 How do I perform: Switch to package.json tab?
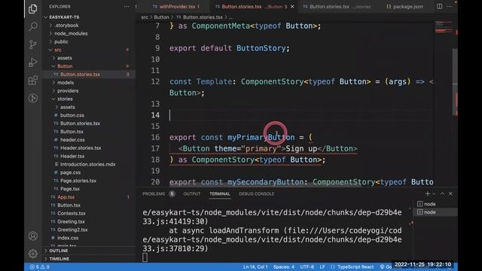pos(404,7)
